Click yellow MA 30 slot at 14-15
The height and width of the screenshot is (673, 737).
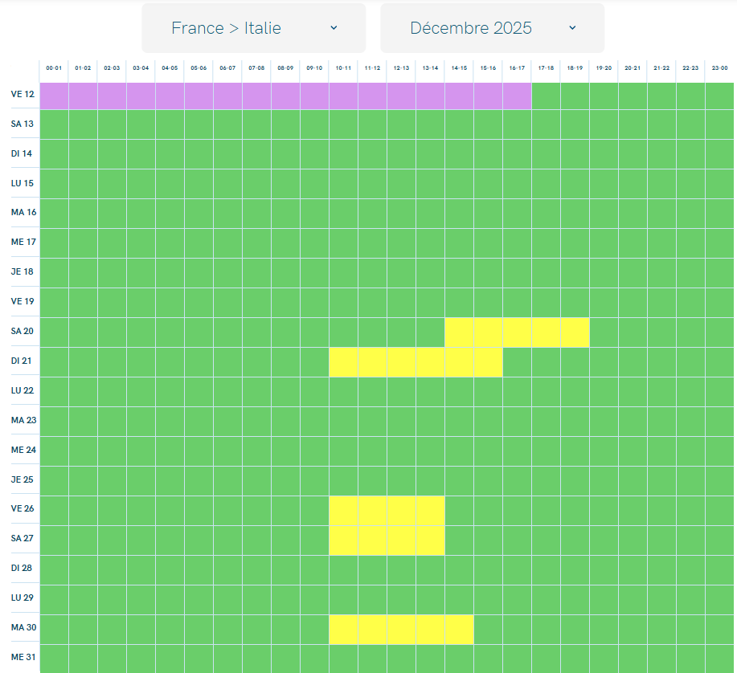459,629
